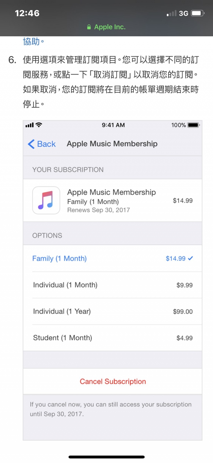Tap the Back text in navigation bar
This screenshot has height=463, width=213.
click(x=46, y=144)
